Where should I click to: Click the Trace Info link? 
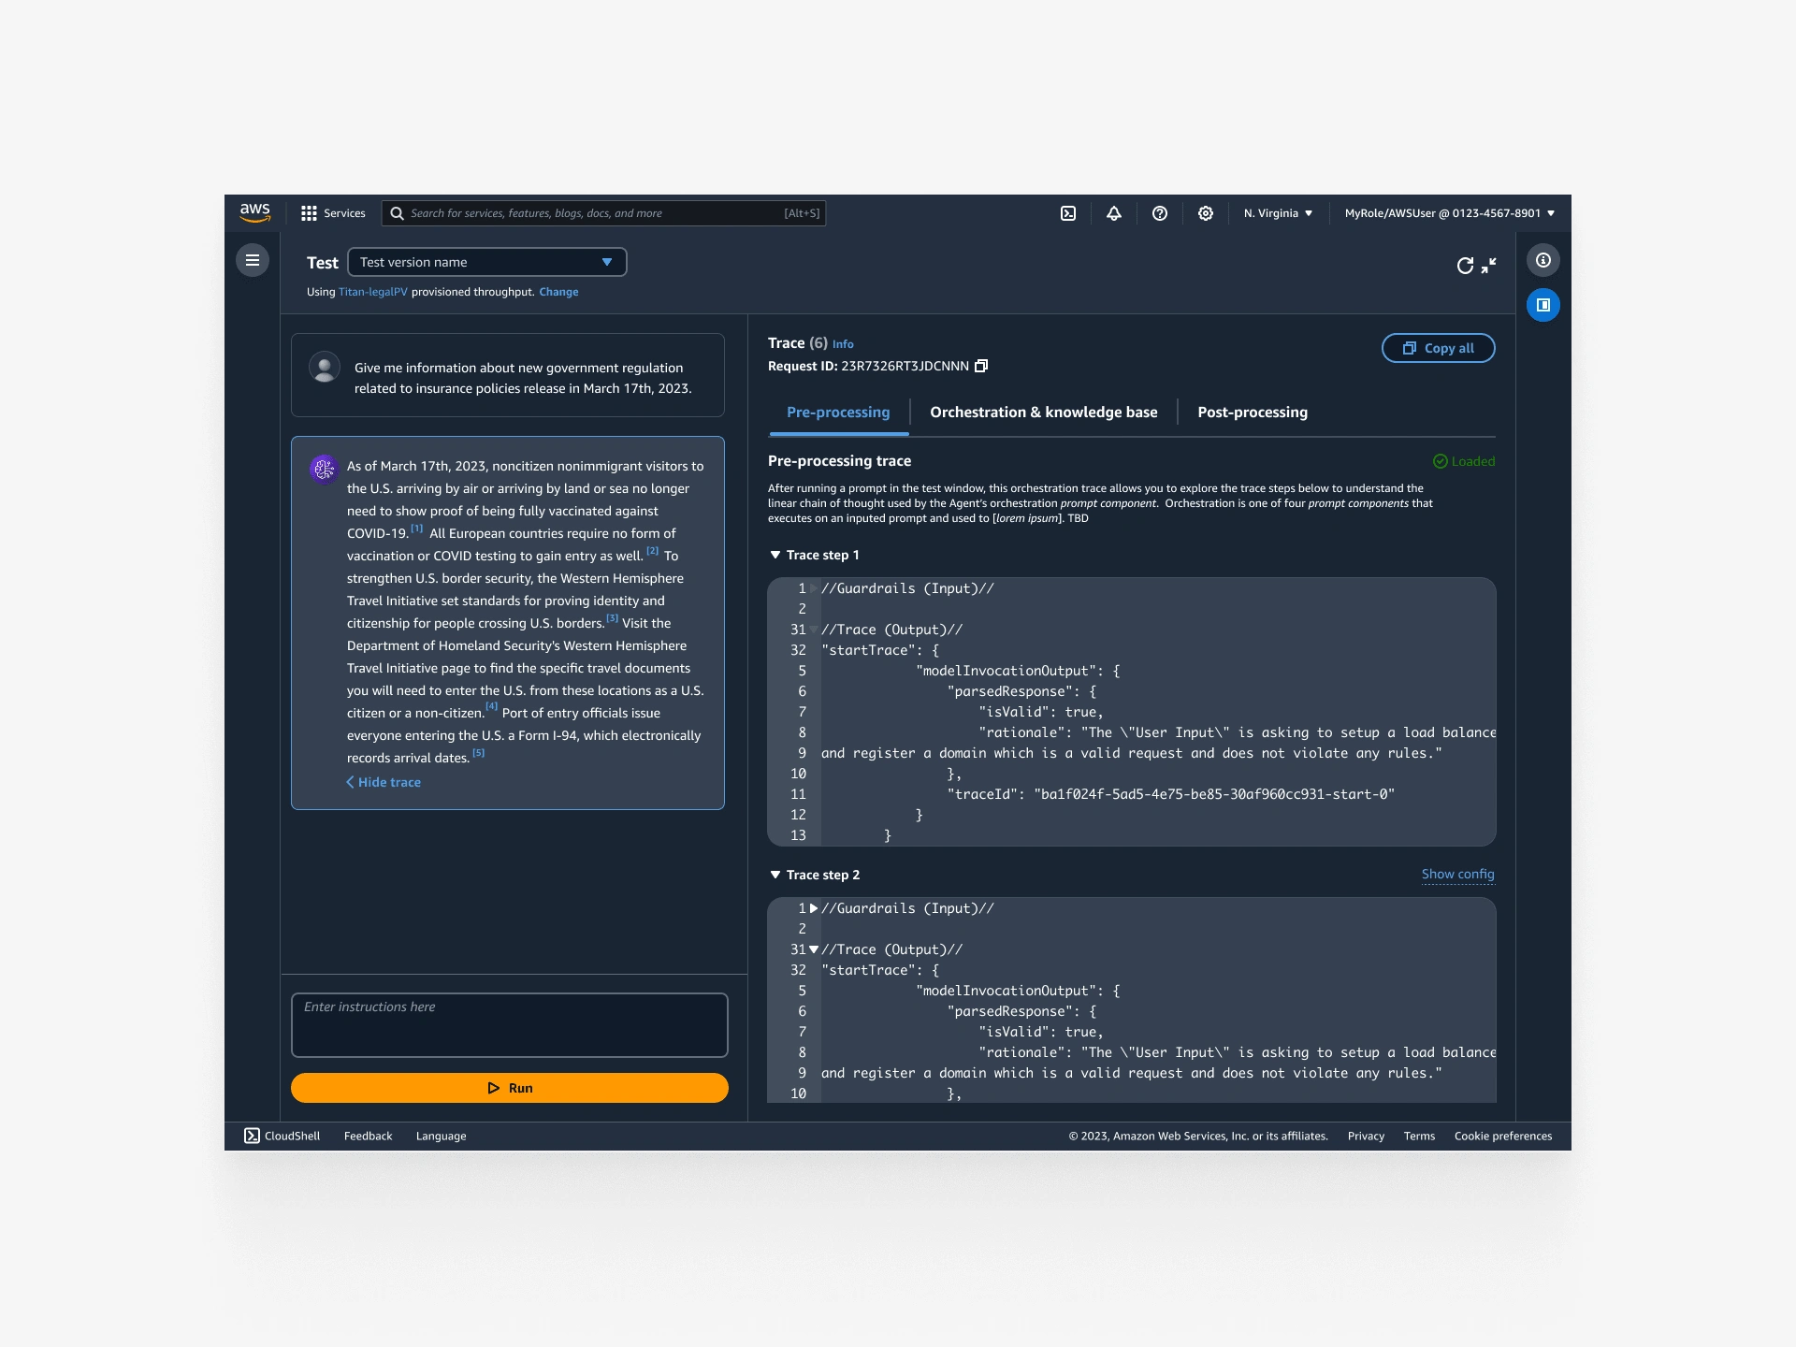point(843,344)
